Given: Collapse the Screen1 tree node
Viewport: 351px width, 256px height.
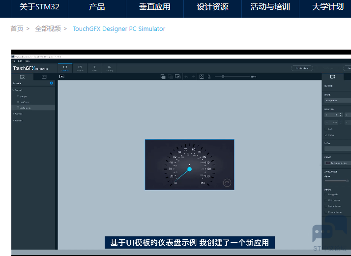Looking at the screenshot, I should point(13,90).
